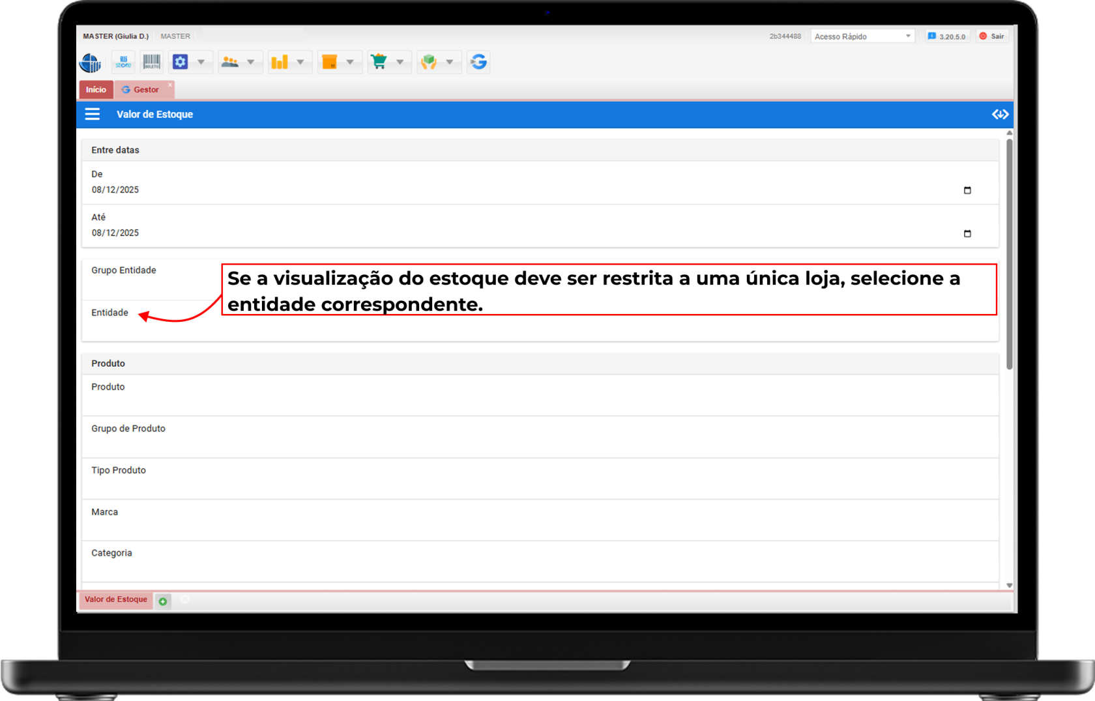The width and height of the screenshot is (1095, 701).
Task: Open the hamburger menu in blue header
Action: 93,115
